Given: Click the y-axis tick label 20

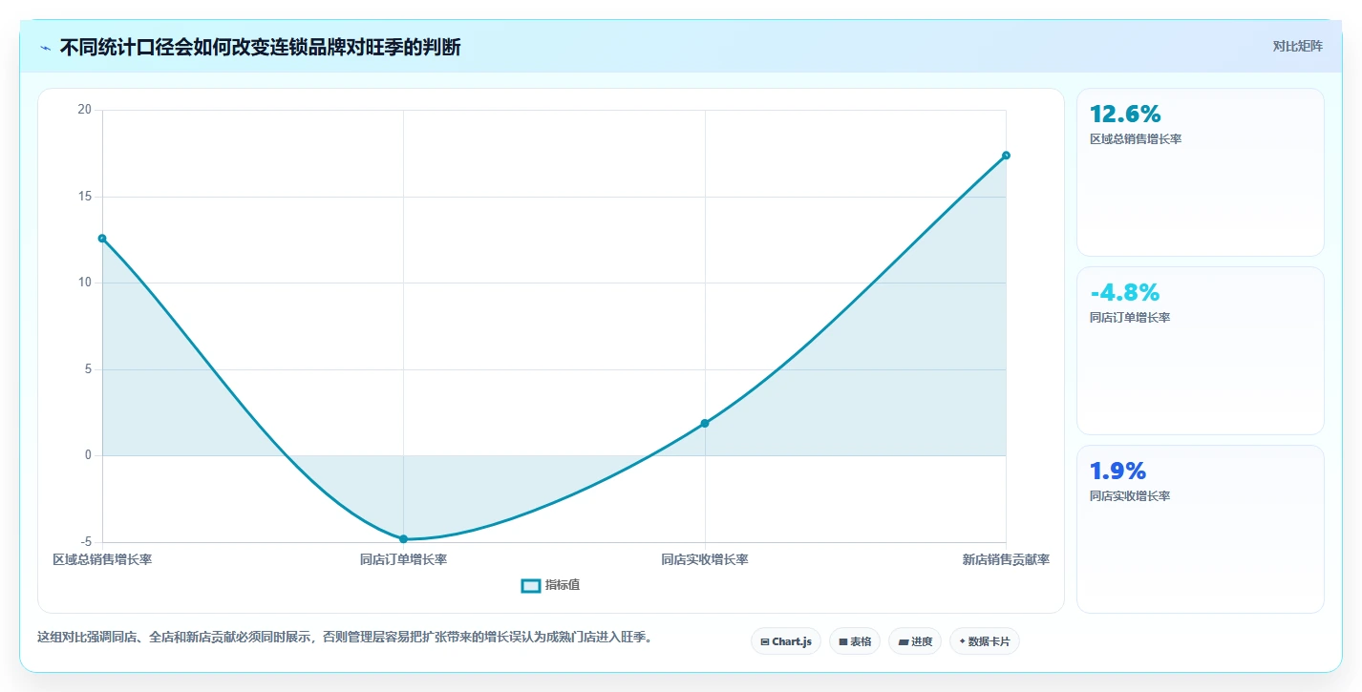Looking at the screenshot, I should [85, 110].
